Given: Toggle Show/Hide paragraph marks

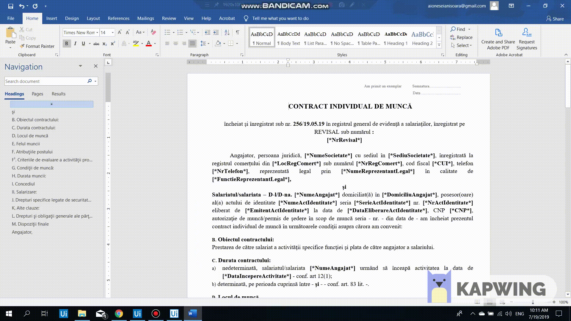Looking at the screenshot, I should point(237,32).
